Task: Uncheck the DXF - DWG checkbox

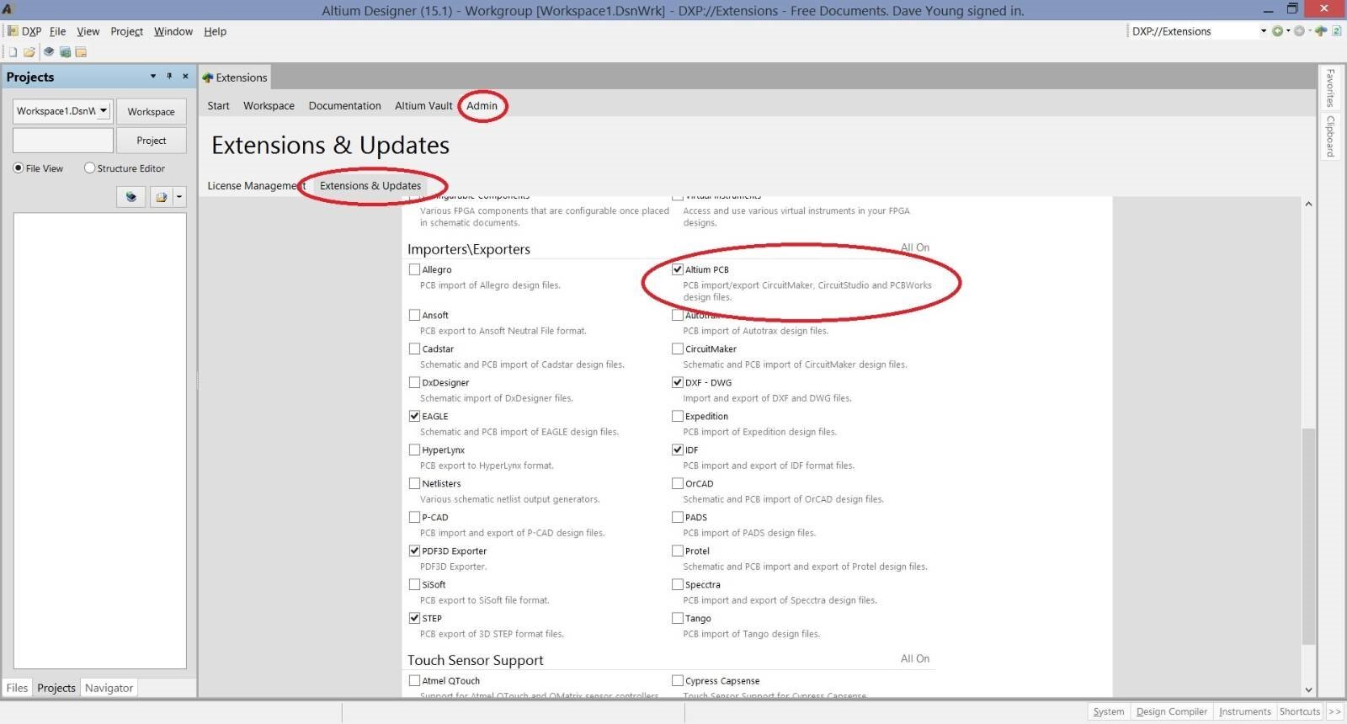Action: 678,382
